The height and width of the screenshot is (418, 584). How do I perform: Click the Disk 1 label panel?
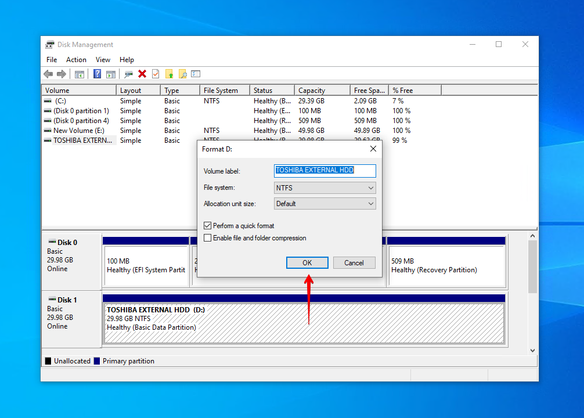pos(71,319)
